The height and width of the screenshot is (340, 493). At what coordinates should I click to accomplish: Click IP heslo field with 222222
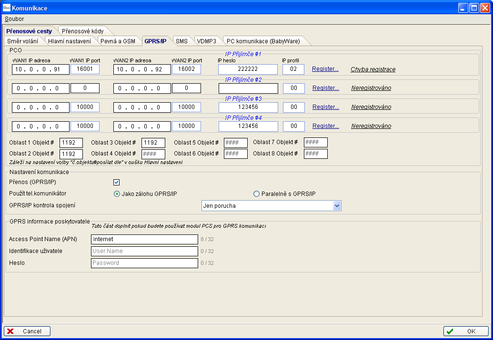click(248, 69)
